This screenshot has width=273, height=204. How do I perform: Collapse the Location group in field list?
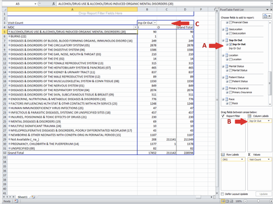click(x=223, y=55)
